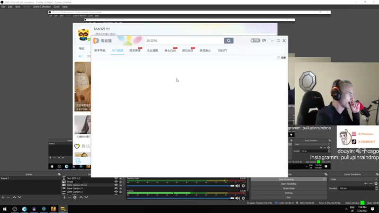Adjust Duration spinner arrows
Viewport: 379px width, 213px height.
[x=376, y=188]
